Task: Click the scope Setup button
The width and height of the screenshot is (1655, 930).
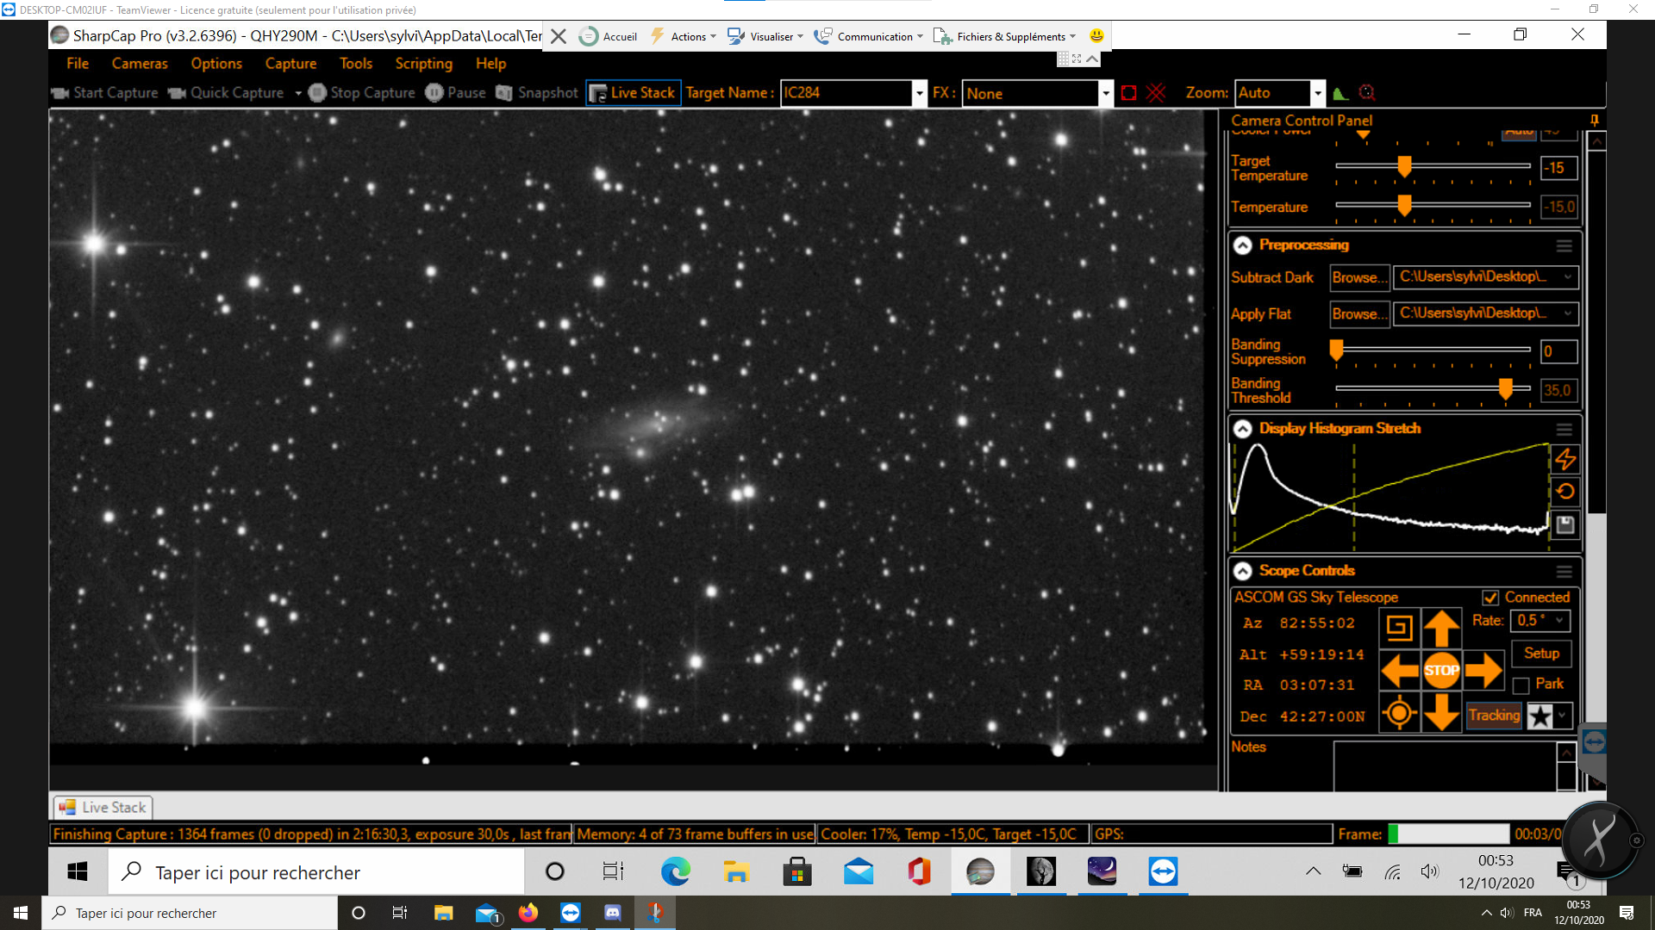Action: (x=1541, y=654)
